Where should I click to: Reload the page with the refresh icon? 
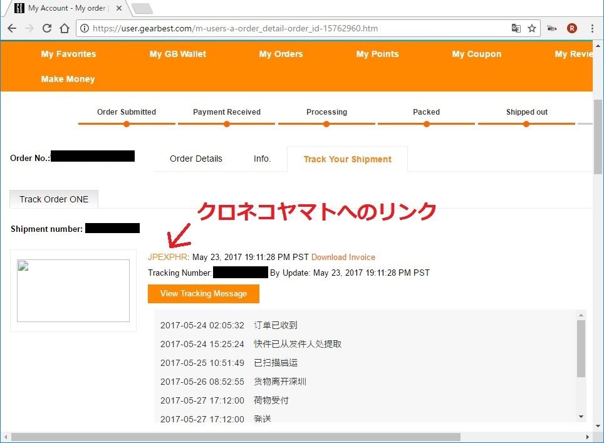47,28
